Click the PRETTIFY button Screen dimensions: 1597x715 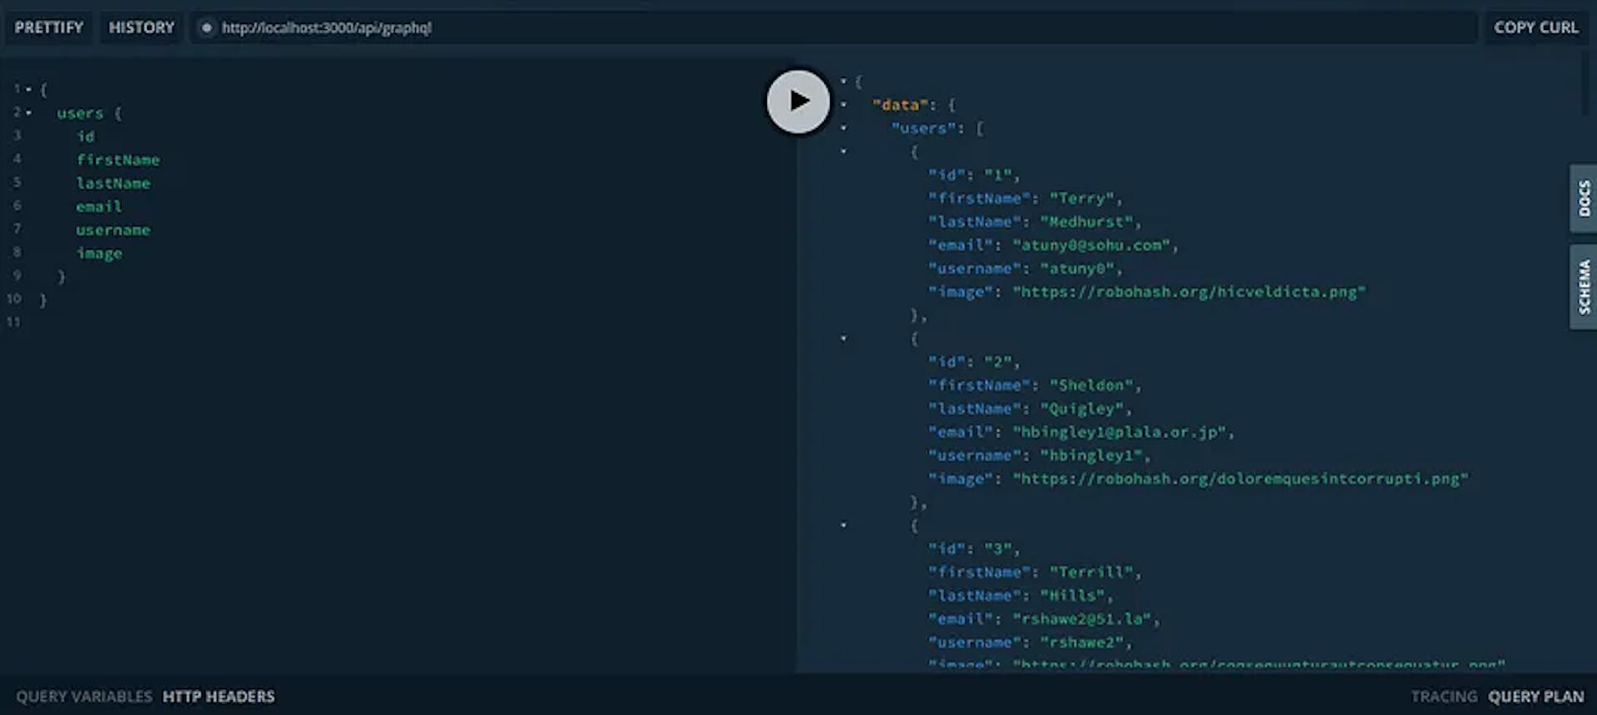(x=49, y=27)
